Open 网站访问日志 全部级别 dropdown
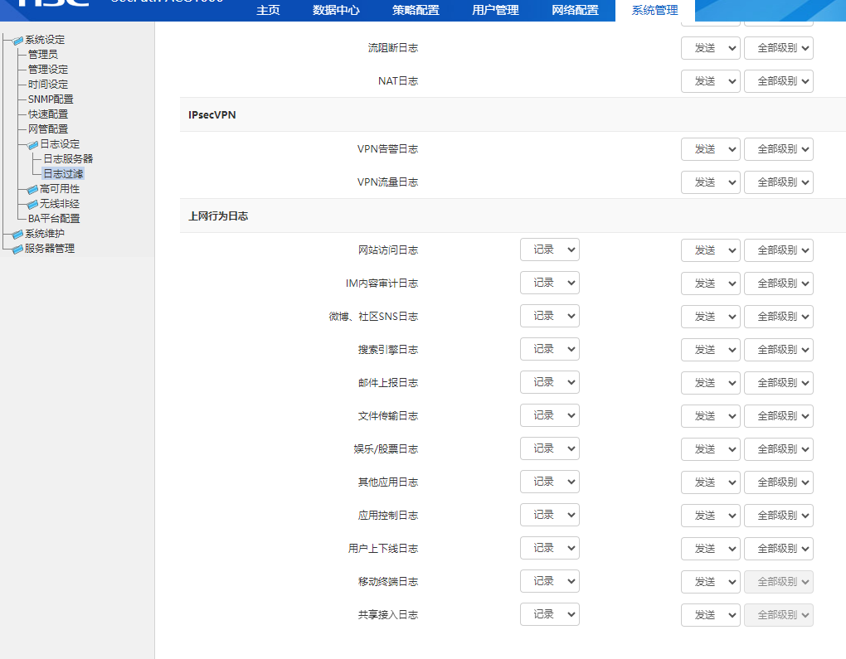This screenshot has height=659, width=846. [779, 250]
